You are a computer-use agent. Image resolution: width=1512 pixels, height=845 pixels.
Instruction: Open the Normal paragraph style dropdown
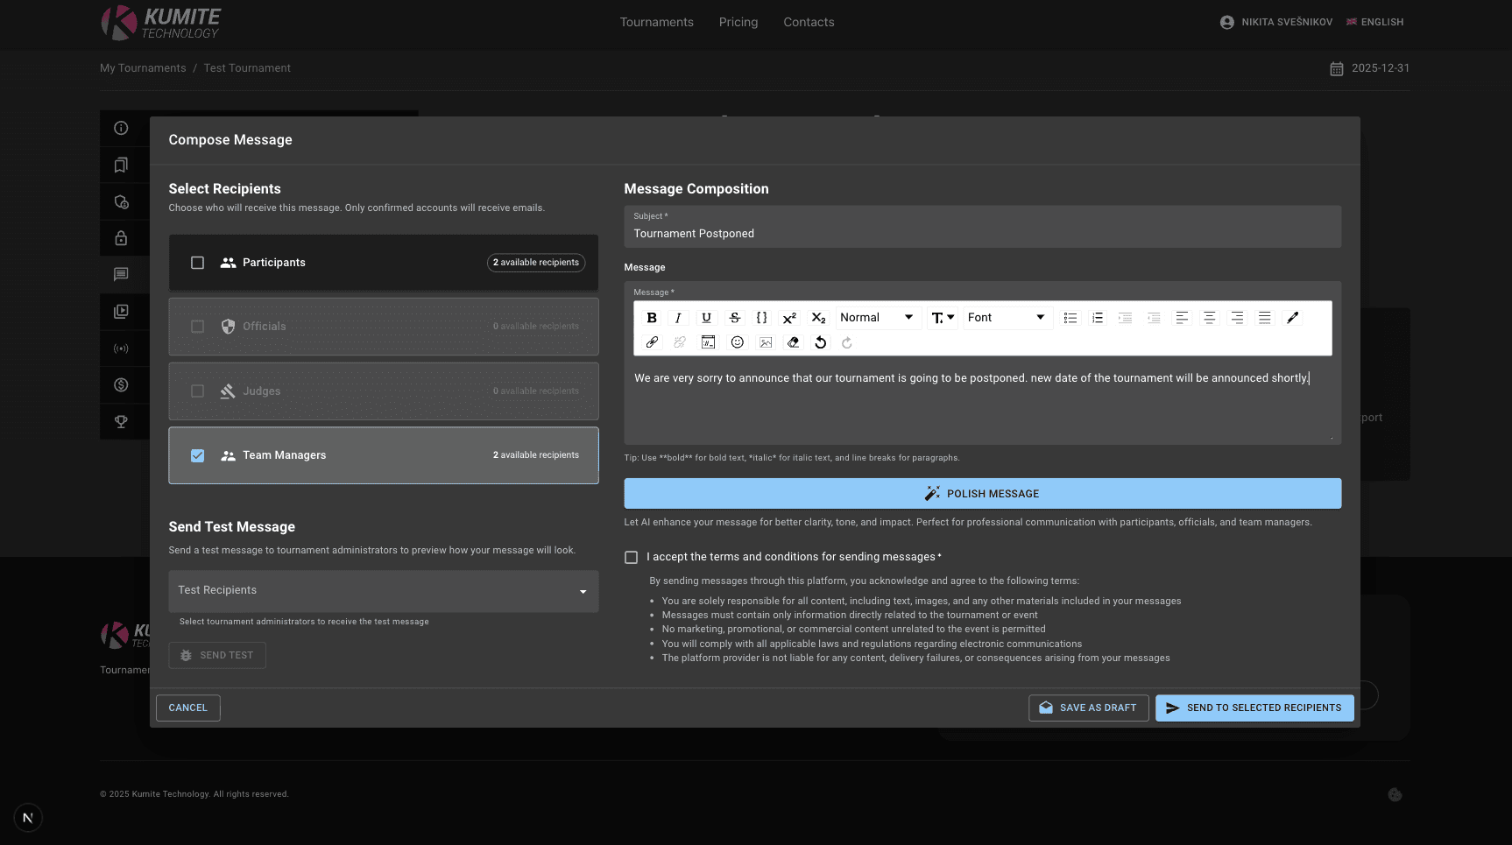point(876,317)
